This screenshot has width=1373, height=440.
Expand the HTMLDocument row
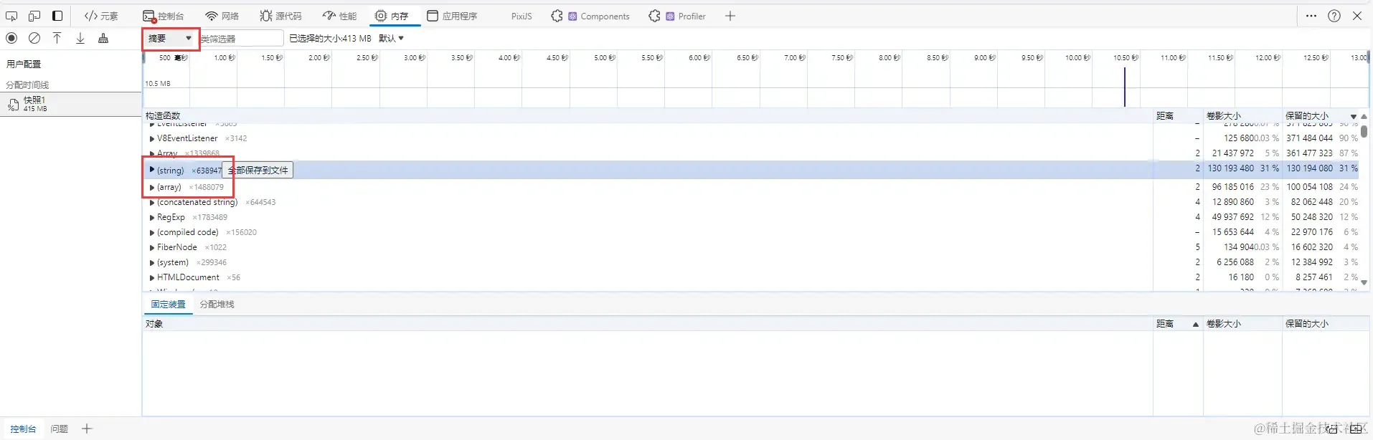pyautogui.click(x=151, y=278)
